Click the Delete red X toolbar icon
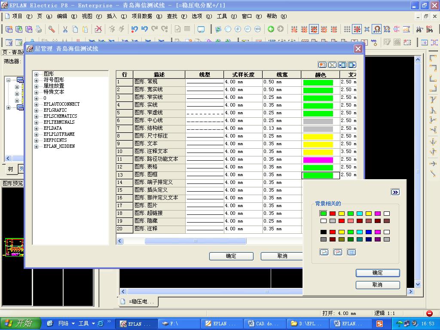440x330 pixels. coord(98,29)
